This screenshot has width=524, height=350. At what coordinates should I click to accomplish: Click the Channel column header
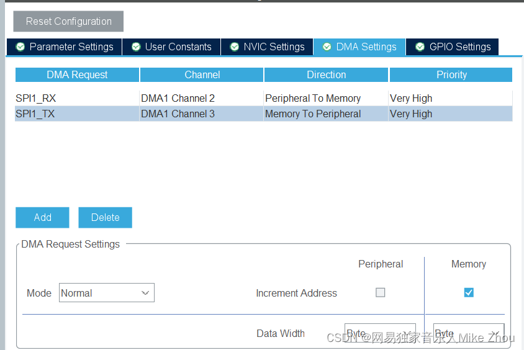point(202,75)
